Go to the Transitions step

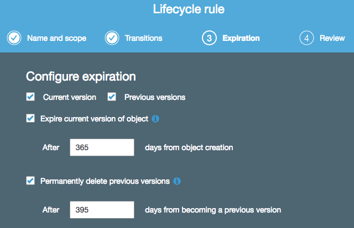144,38
